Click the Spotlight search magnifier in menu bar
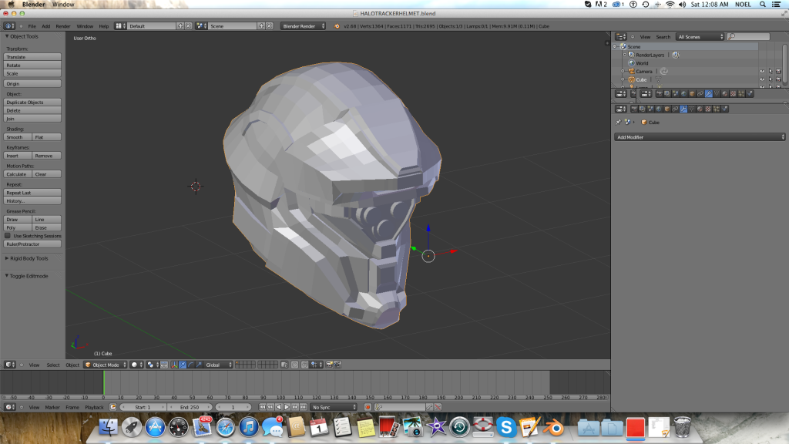The image size is (789, 444). pos(762,5)
